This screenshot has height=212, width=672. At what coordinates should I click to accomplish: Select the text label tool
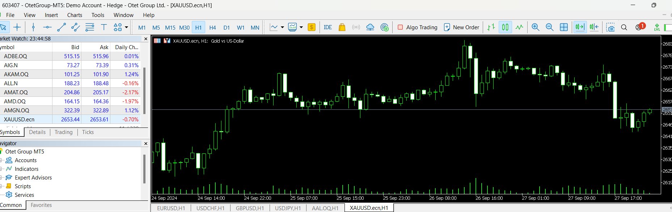[x=104, y=27]
